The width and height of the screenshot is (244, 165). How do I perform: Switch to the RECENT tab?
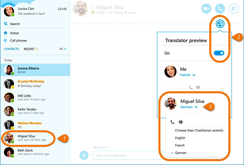coord(31,49)
